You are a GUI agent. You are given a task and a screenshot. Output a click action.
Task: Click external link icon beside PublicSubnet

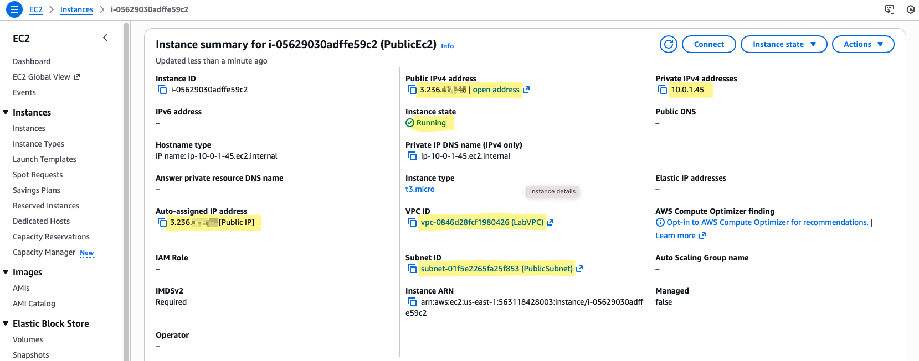579,269
